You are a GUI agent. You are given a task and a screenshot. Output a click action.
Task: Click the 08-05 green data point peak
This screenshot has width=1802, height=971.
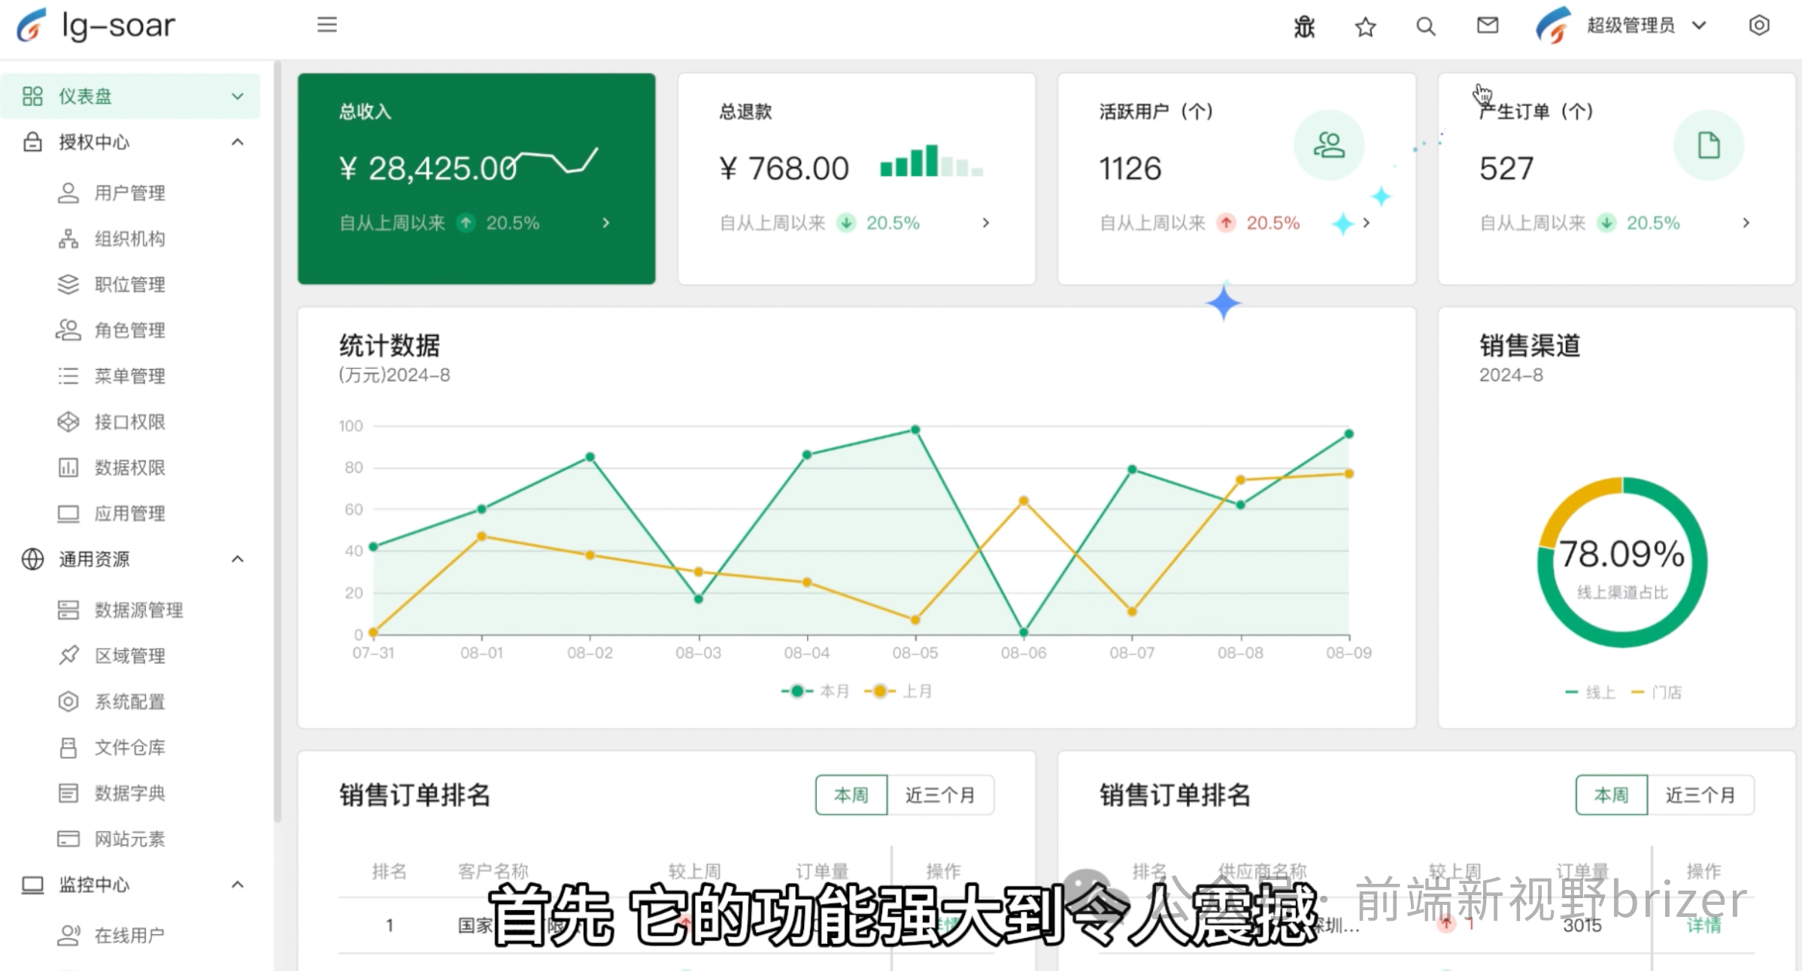coord(915,430)
